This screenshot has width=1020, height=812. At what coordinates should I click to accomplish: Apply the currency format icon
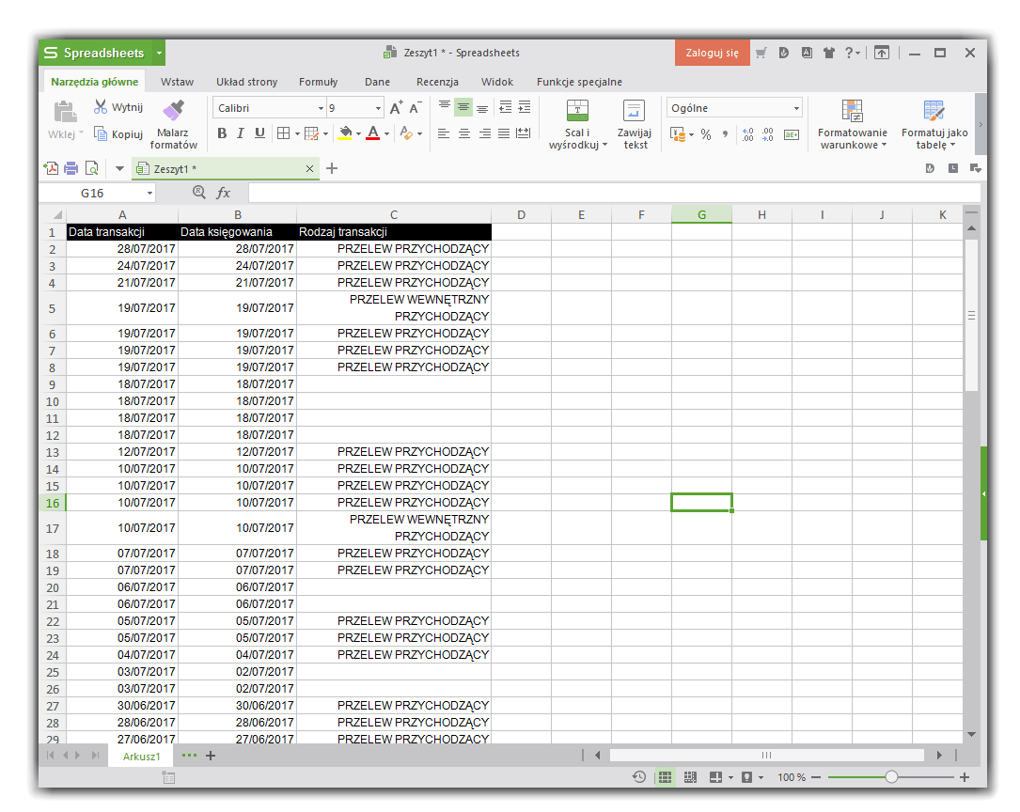[678, 134]
